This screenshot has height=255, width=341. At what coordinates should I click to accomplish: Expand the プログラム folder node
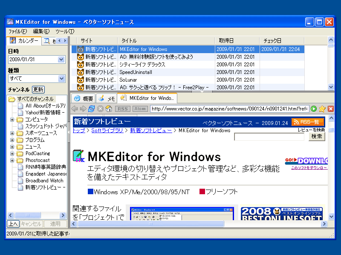click(12, 140)
